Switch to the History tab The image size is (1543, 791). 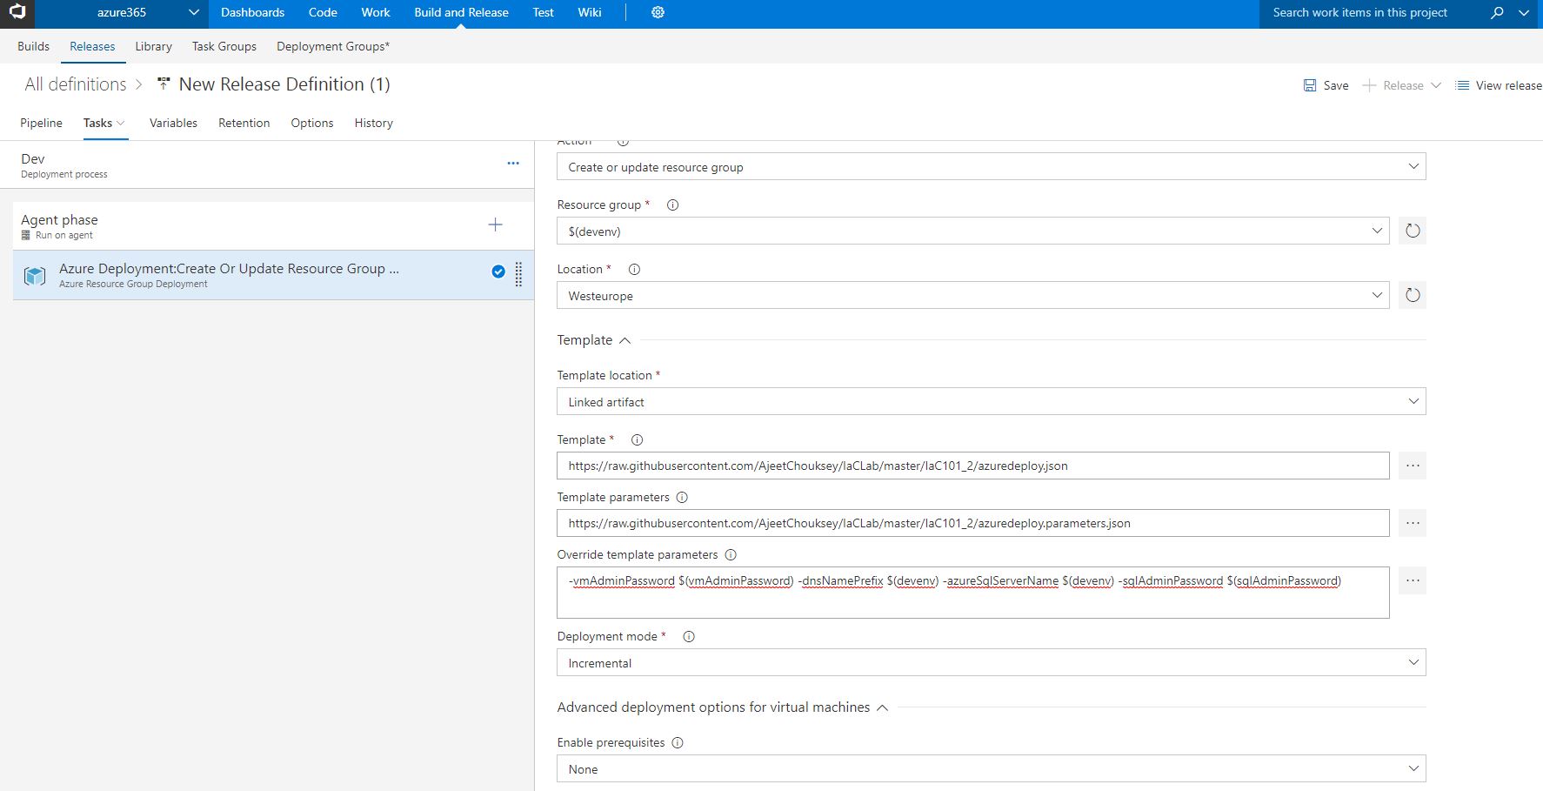(x=373, y=123)
